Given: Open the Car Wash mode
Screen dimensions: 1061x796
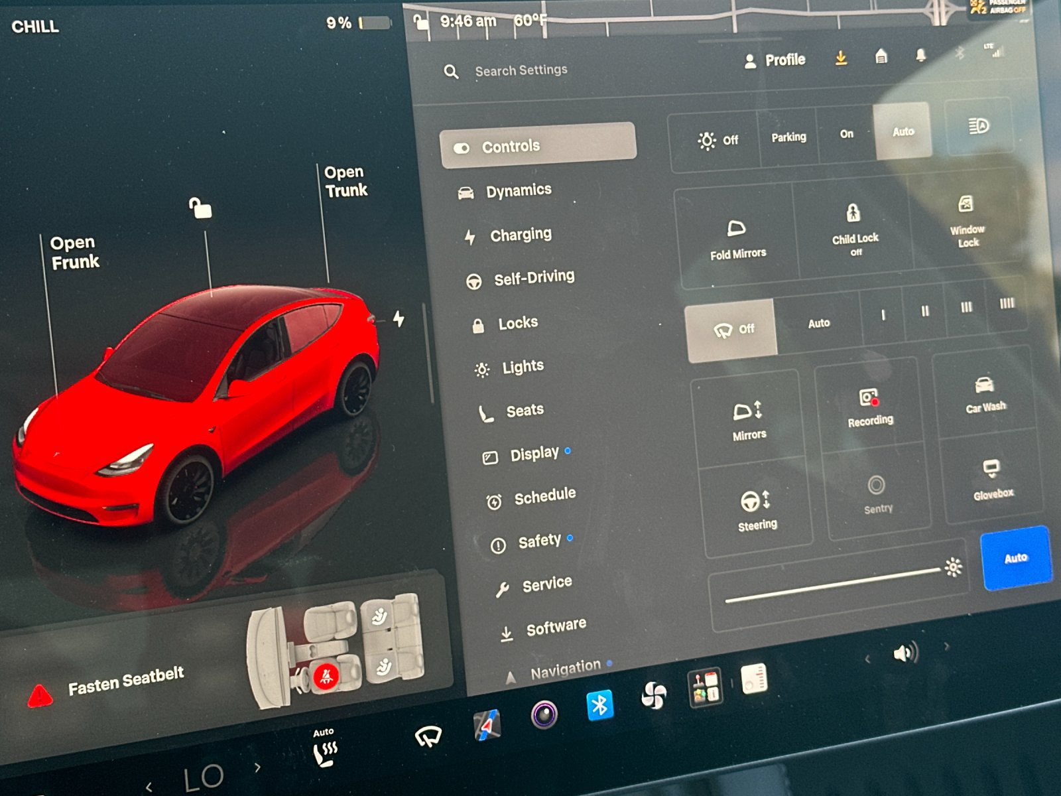Looking at the screenshot, I should (985, 395).
